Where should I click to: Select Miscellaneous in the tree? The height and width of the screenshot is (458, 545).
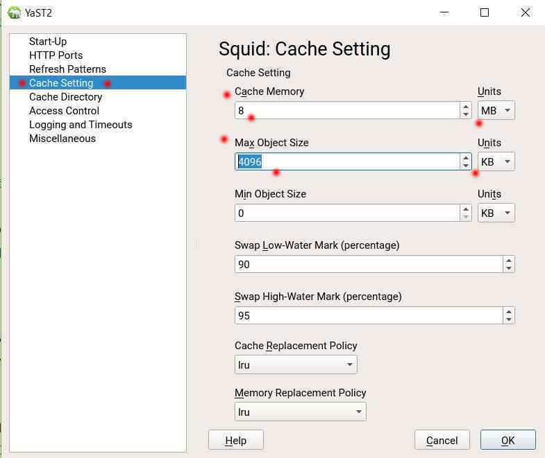click(x=62, y=139)
